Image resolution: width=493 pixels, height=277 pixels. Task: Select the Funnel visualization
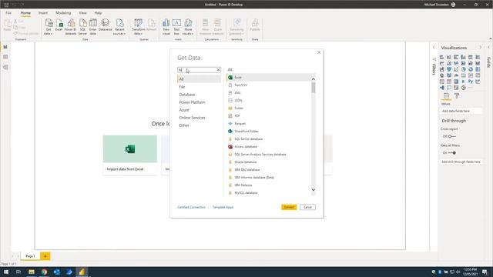point(449,69)
